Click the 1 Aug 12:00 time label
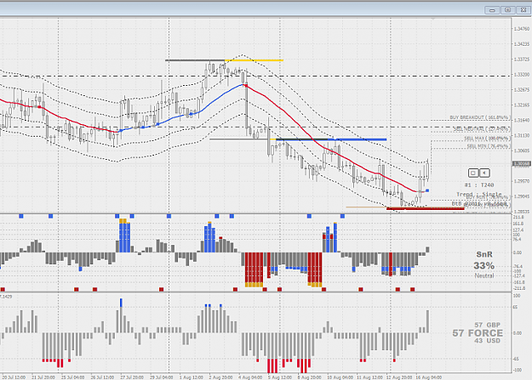Screen dimensions: 532x380 click(191, 377)
